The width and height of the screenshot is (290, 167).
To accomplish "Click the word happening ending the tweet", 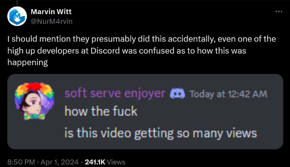I will point(28,63).
